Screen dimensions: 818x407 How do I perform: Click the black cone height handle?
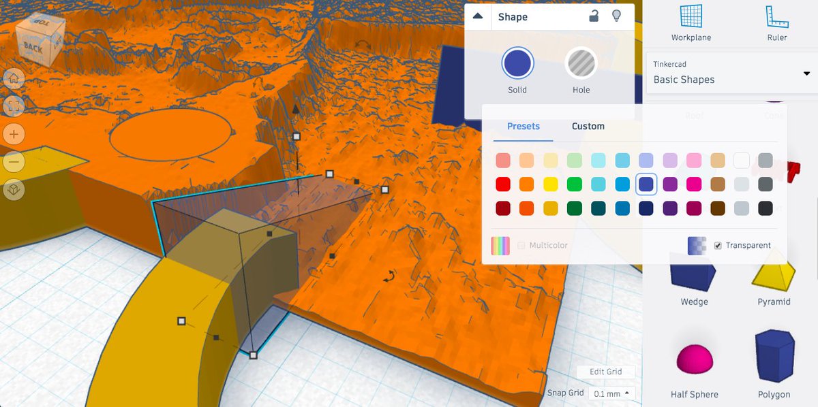pos(295,108)
